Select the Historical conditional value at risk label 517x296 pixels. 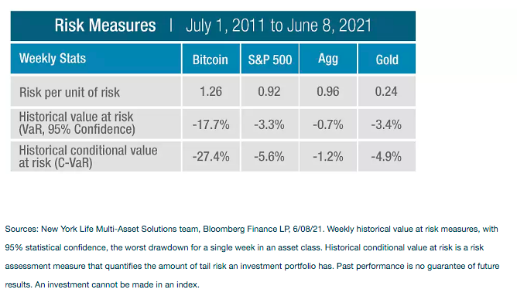pos(88,156)
